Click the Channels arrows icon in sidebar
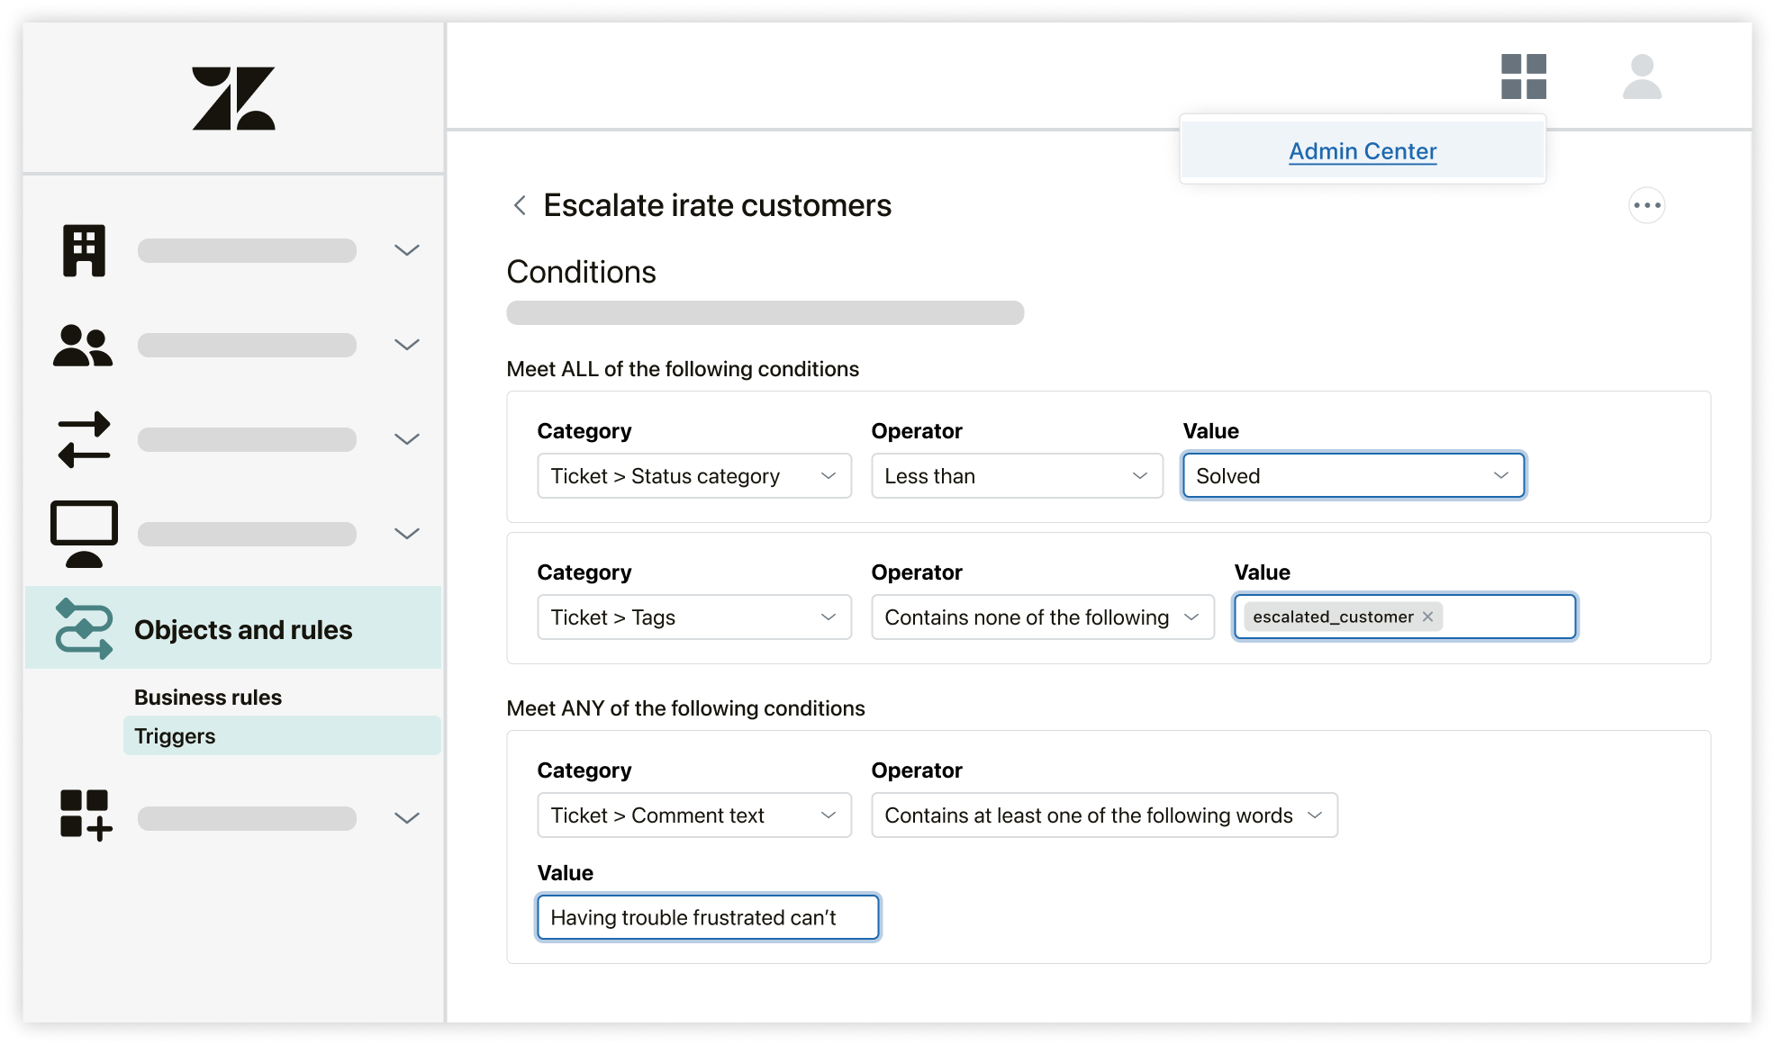 (x=84, y=440)
